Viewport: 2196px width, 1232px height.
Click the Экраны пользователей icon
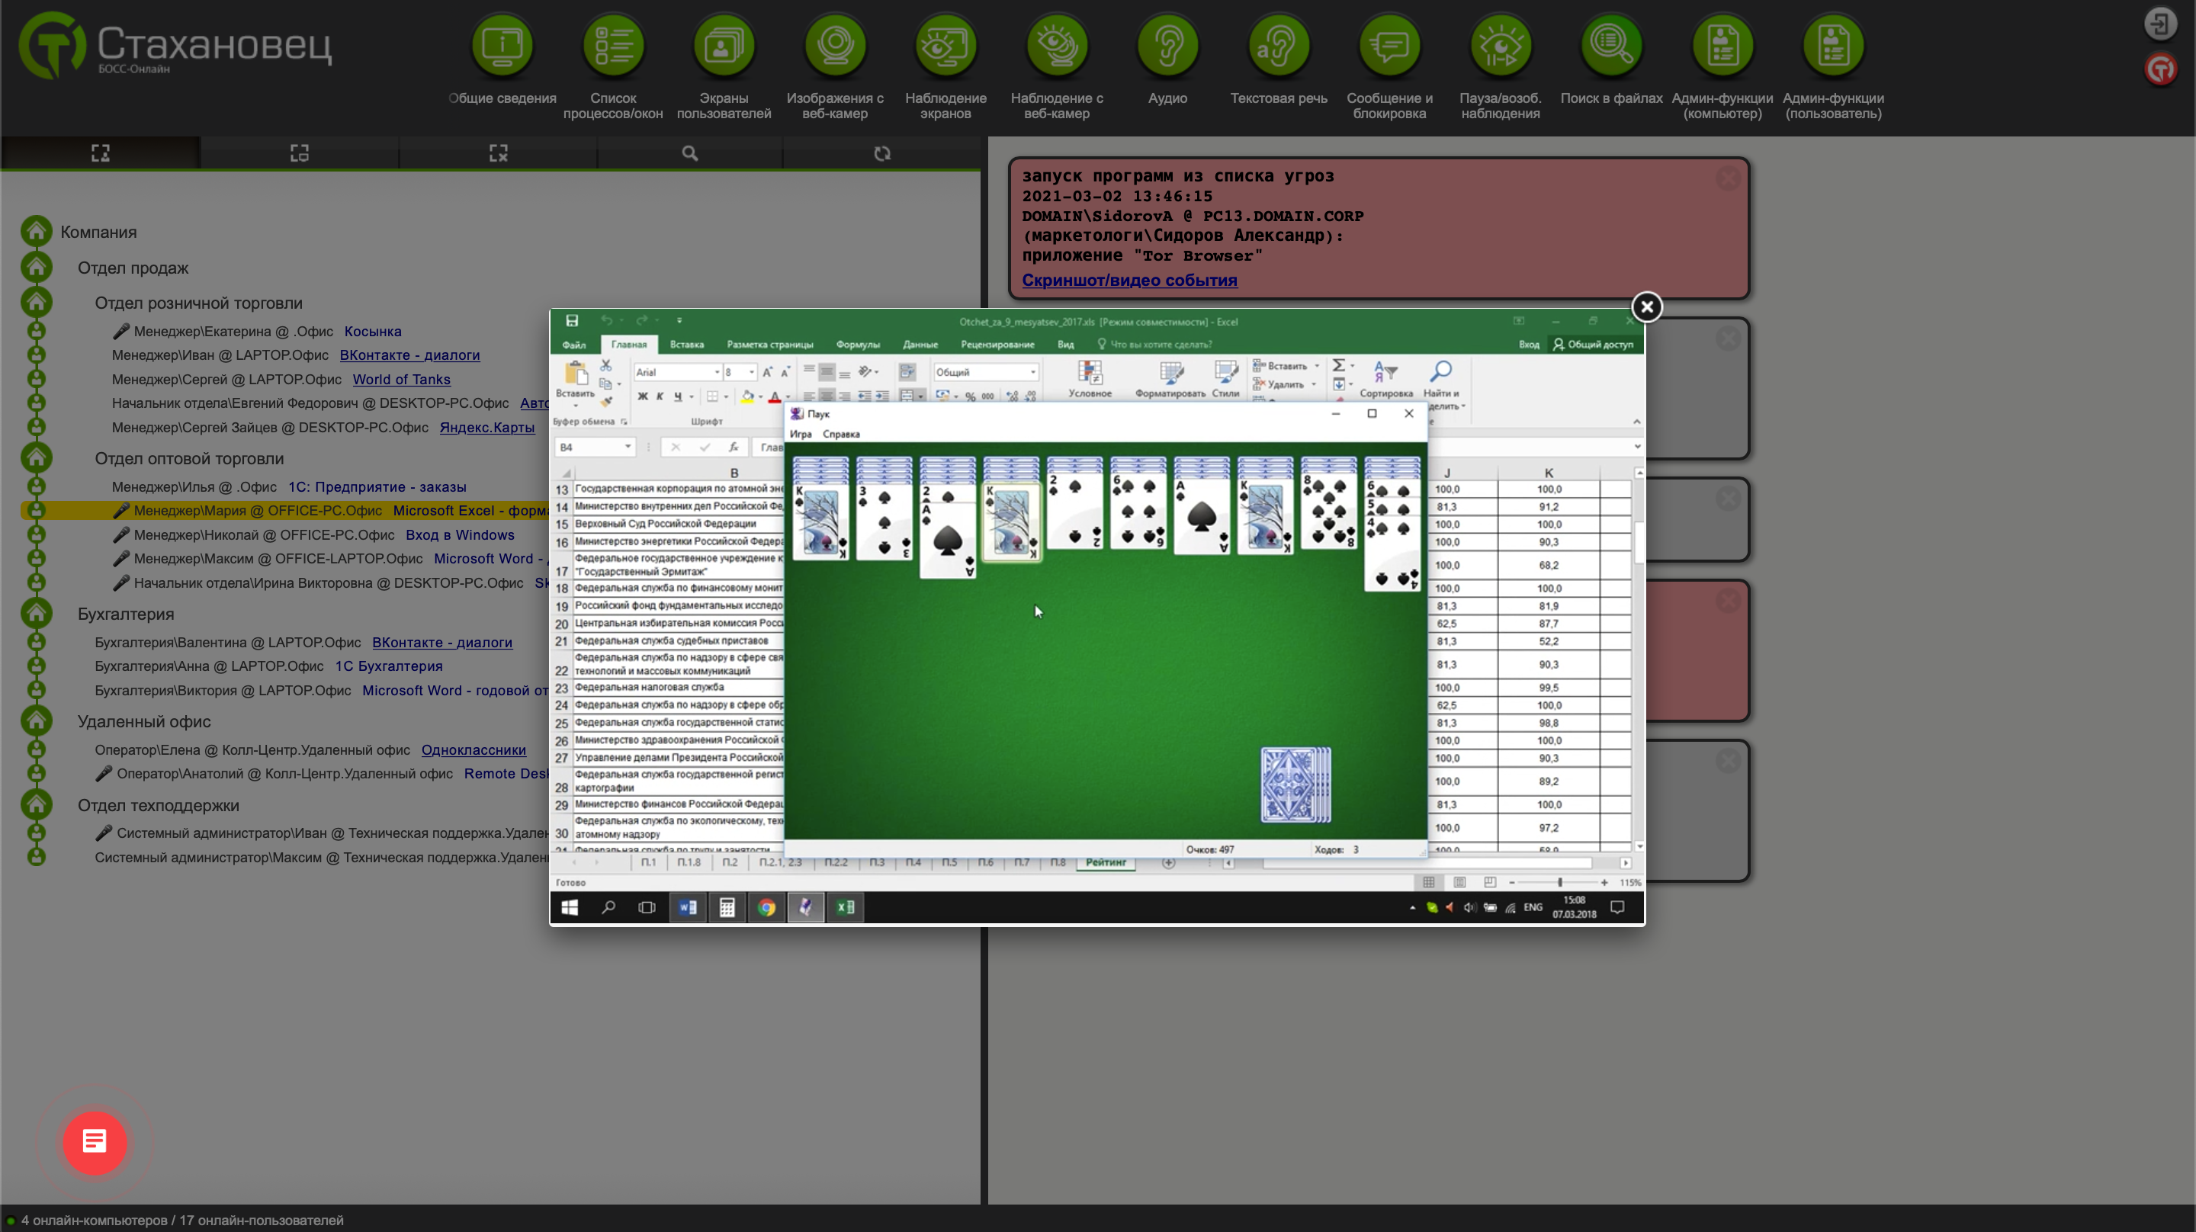click(x=724, y=45)
